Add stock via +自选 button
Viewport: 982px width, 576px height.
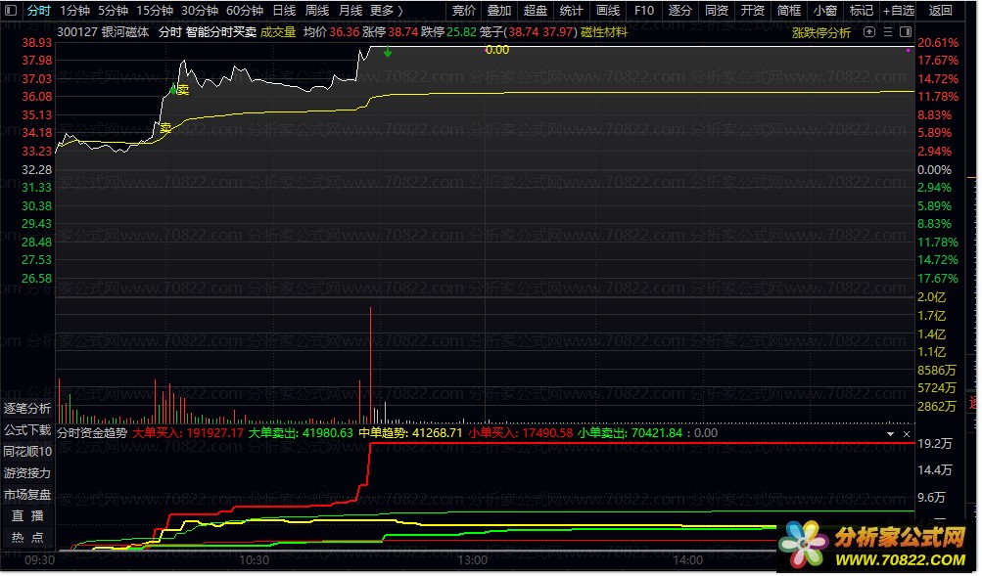(x=898, y=11)
